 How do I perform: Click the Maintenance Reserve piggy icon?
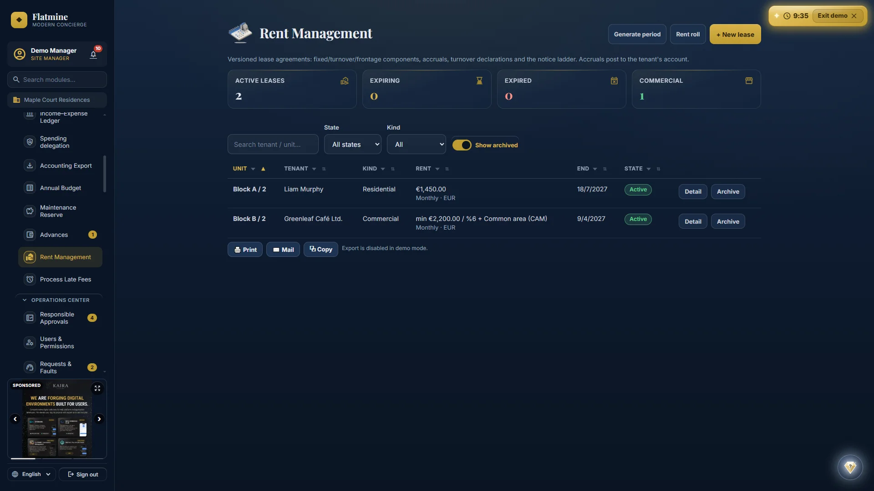tap(30, 211)
